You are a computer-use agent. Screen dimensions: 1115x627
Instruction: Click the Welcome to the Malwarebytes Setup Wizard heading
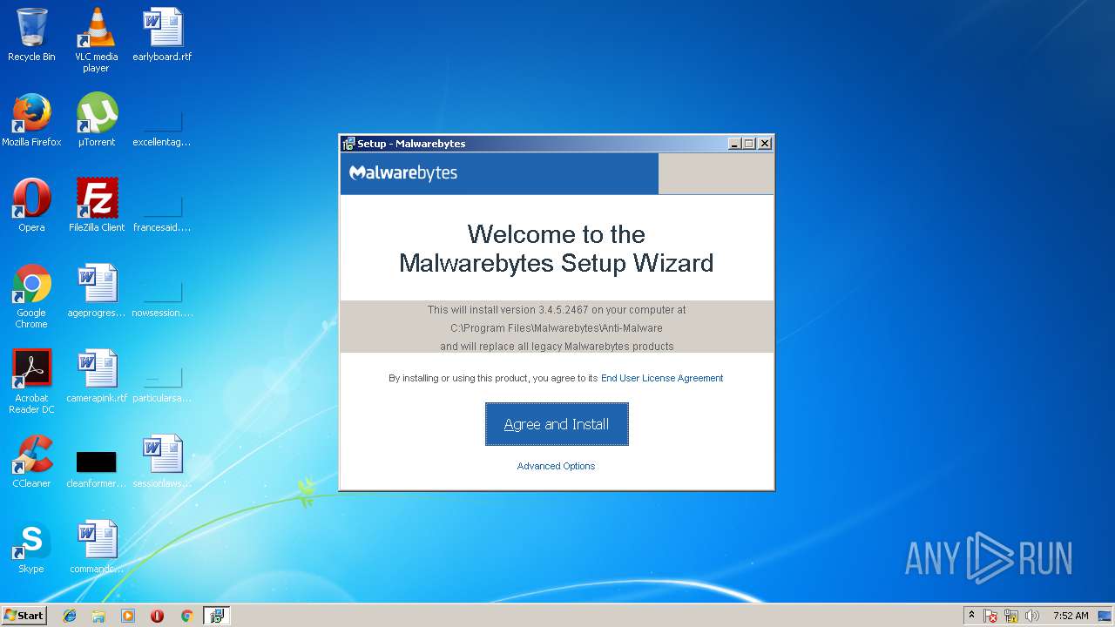click(556, 248)
